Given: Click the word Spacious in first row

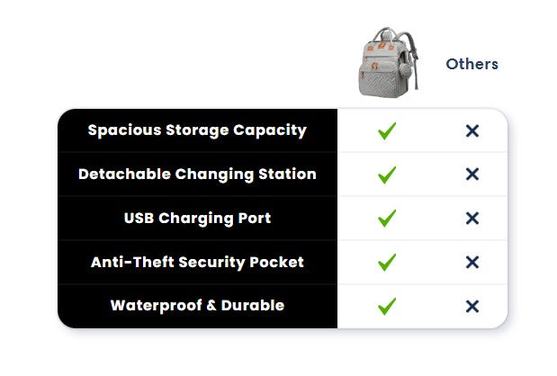Looking at the screenshot, I should 125,130.
